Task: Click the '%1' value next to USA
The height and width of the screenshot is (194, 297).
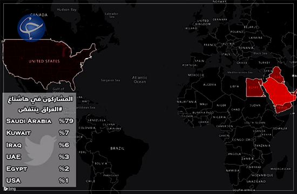Action: pyautogui.click(x=64, y=181)
